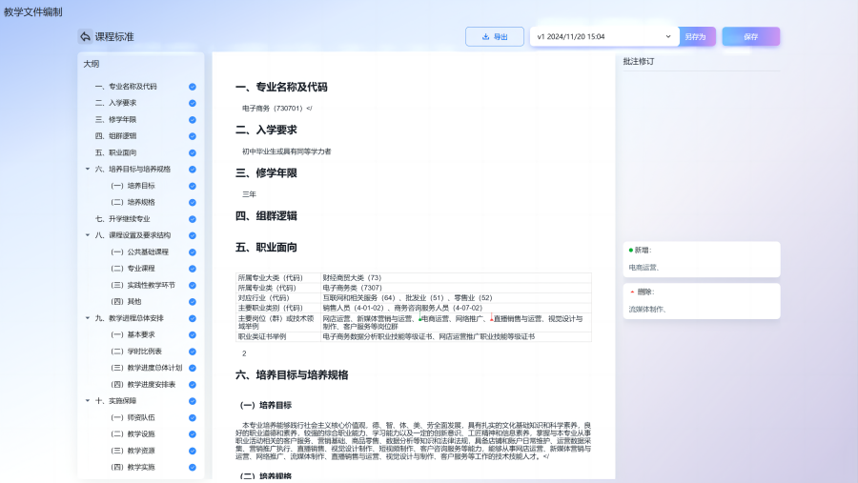
Task: Click the check icon for （三）教学资源
Action: point(193,451)
